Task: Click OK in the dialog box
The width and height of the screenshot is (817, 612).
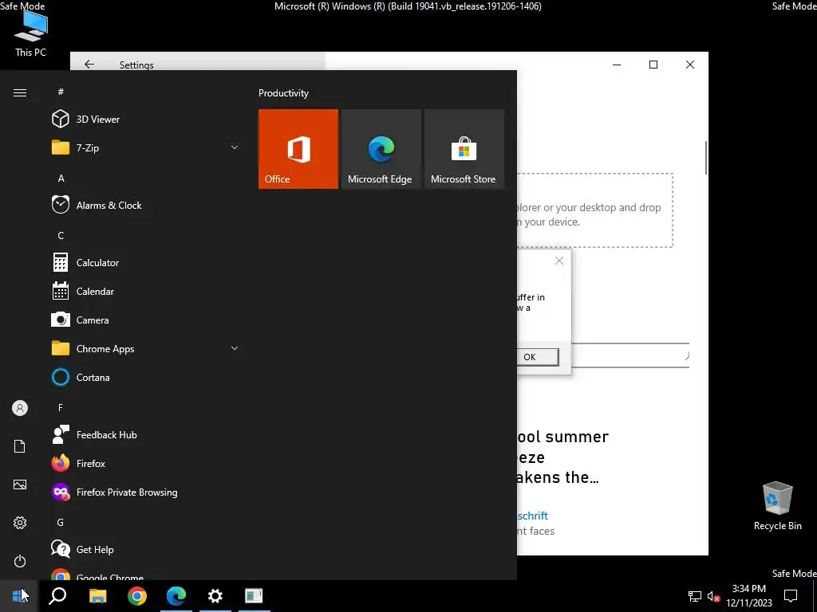Action: (537, 357)
